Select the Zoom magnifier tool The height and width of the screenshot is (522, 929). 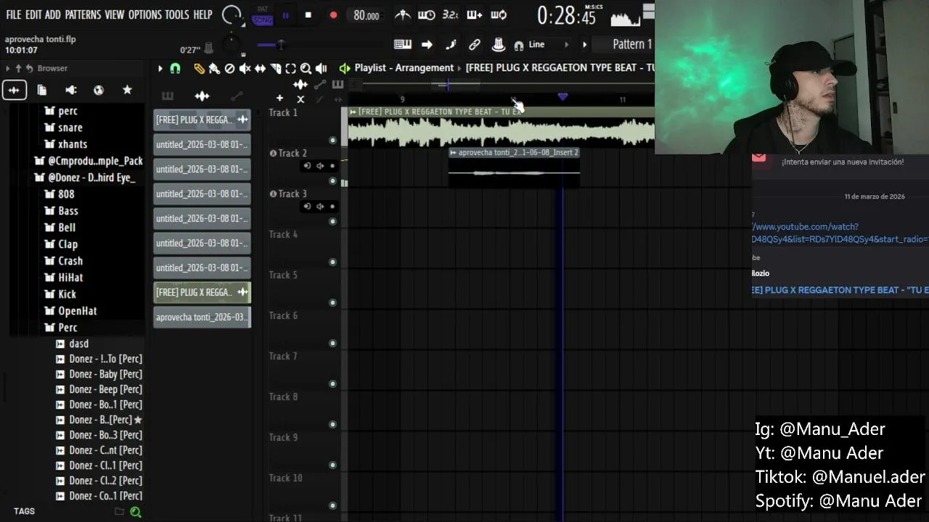click(x=306, y=68)
